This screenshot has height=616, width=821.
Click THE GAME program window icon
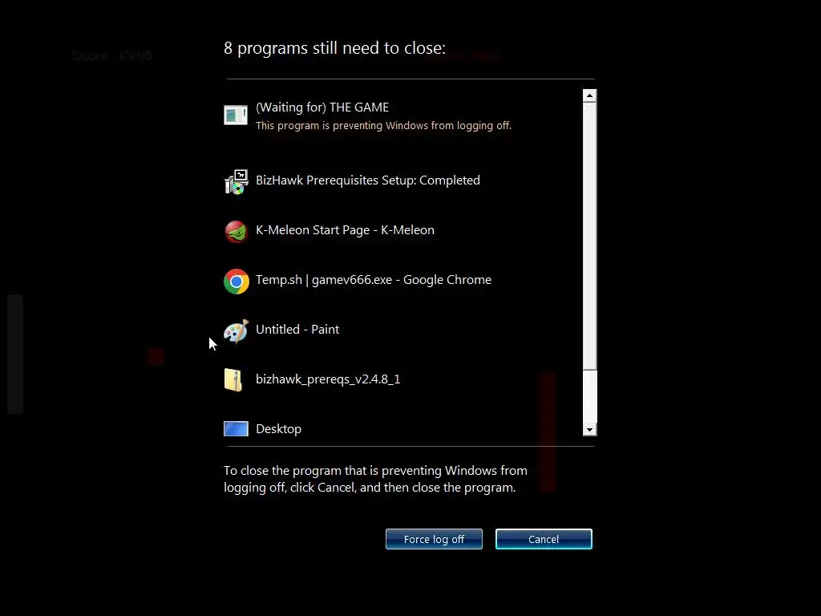pyautogui.click(x=236, y=115)
